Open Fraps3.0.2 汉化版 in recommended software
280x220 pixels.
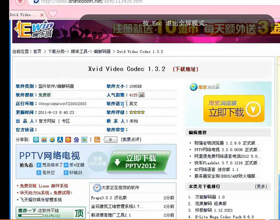[109, 198]
